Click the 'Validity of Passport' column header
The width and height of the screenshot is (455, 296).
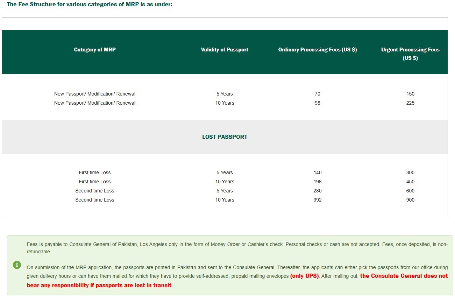(225, 50)
